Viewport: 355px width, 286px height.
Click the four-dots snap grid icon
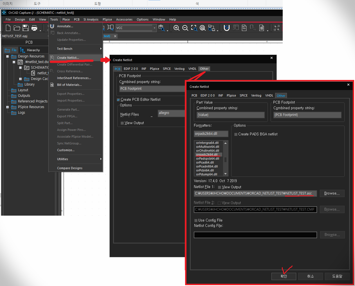coord(277,28)
